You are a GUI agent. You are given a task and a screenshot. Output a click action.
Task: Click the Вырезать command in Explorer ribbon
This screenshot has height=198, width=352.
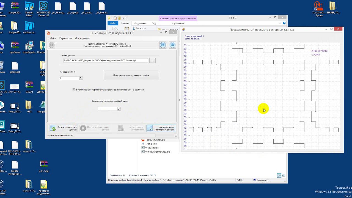(x=140, y=28)
